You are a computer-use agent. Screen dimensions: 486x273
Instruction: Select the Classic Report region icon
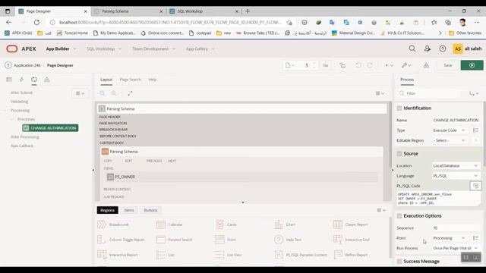pyautogui.click(x=337, y=224)
